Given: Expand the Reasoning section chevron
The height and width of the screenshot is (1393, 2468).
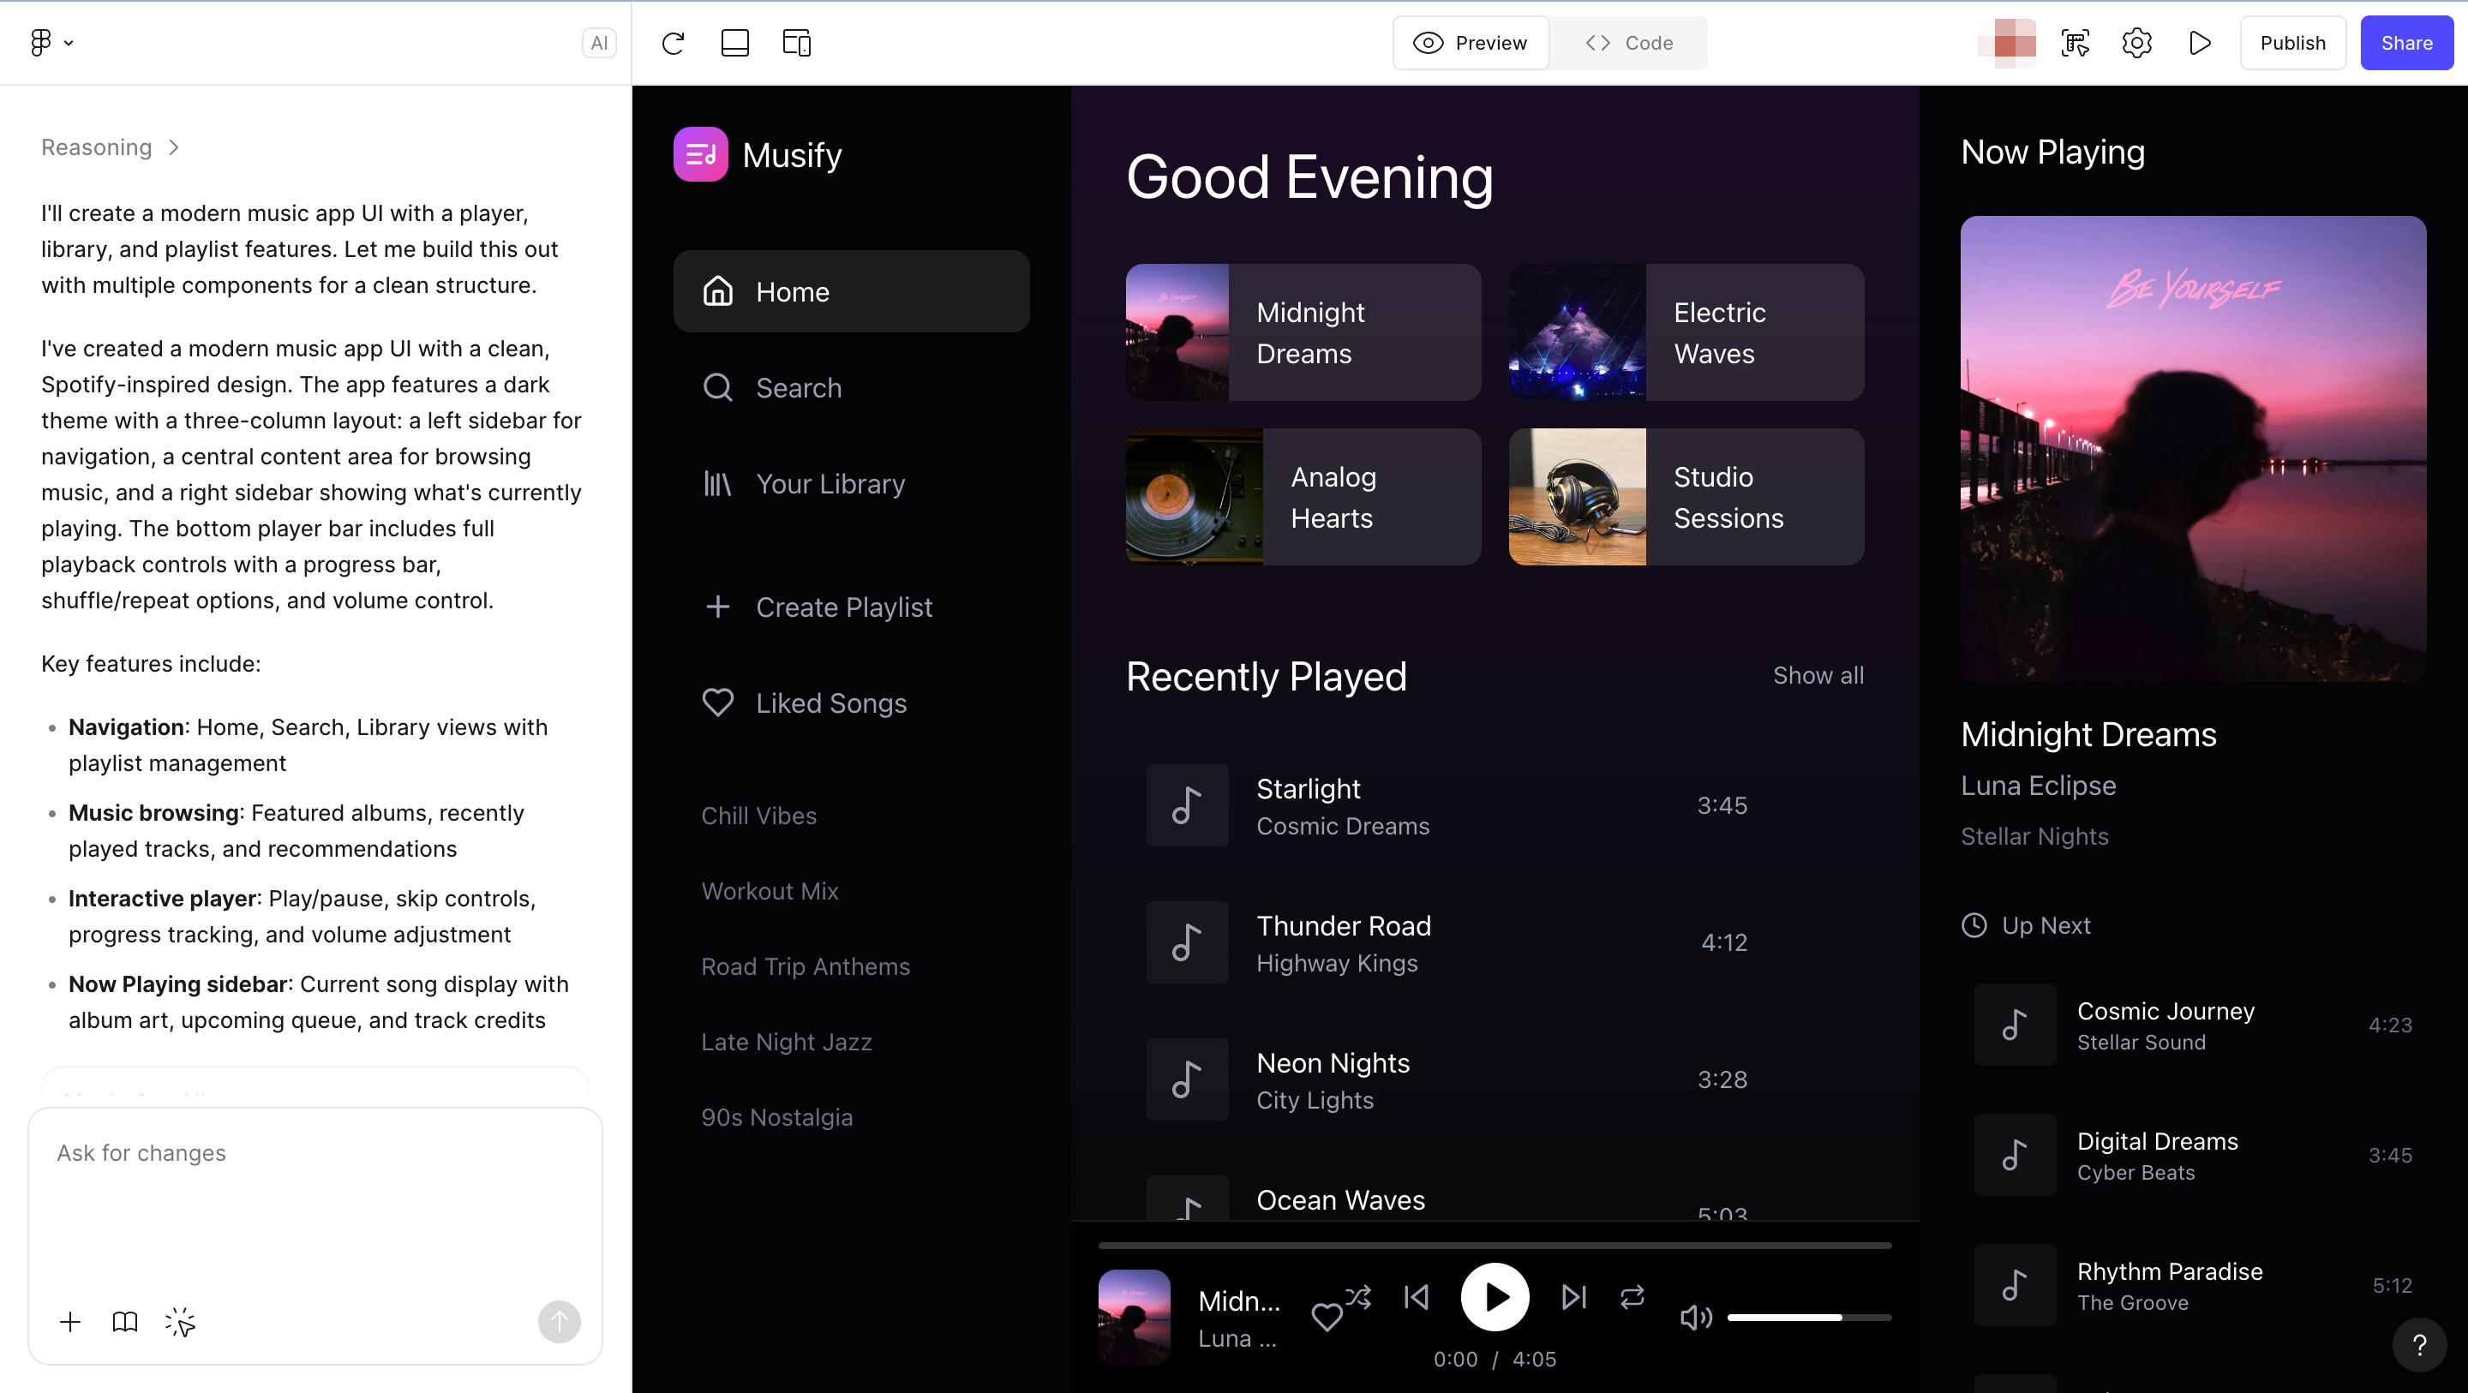Looking at the screenshot, I should [173, 147].
